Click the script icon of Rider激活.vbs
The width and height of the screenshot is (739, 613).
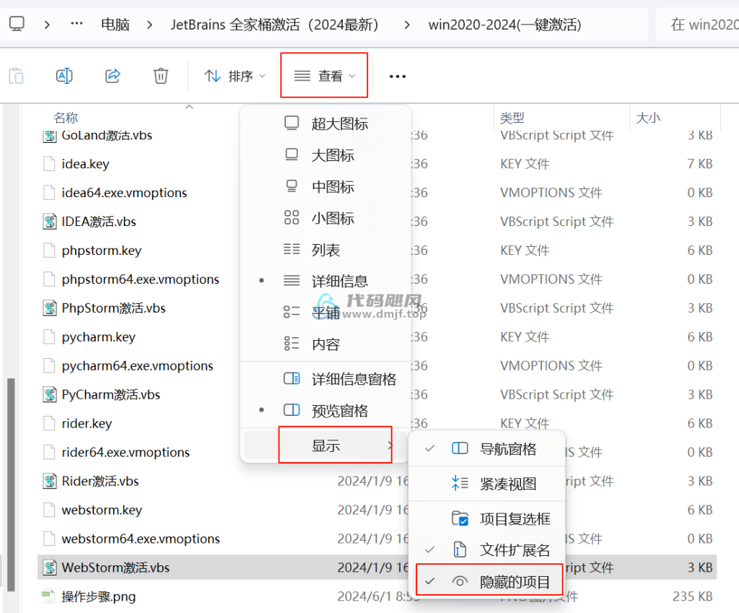pos(50,481)
